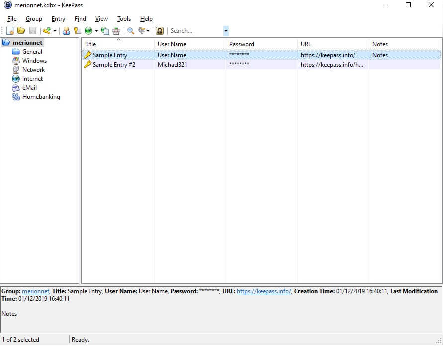Open the Group menu
Screen dimensions: 443x346
(34, 19)
